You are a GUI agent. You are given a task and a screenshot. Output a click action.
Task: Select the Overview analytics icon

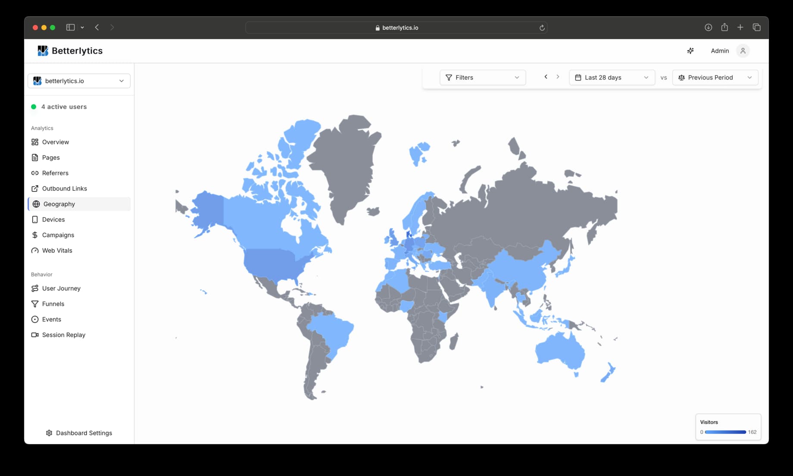35,142
